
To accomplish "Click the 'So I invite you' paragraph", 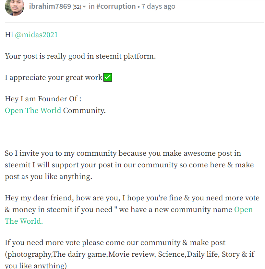I will [x=129, y=165].
